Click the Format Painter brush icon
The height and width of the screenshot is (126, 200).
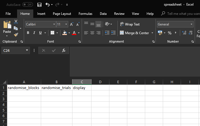pyautogui.click(x=16, y=34)
